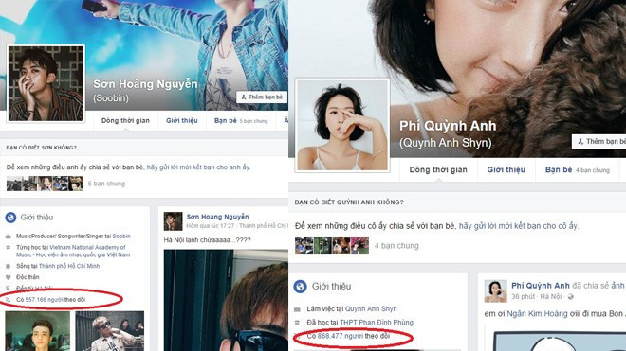
Task: Click post author avatar of Sơn Hoàng Nguyễn
Action: click(173, 221)
